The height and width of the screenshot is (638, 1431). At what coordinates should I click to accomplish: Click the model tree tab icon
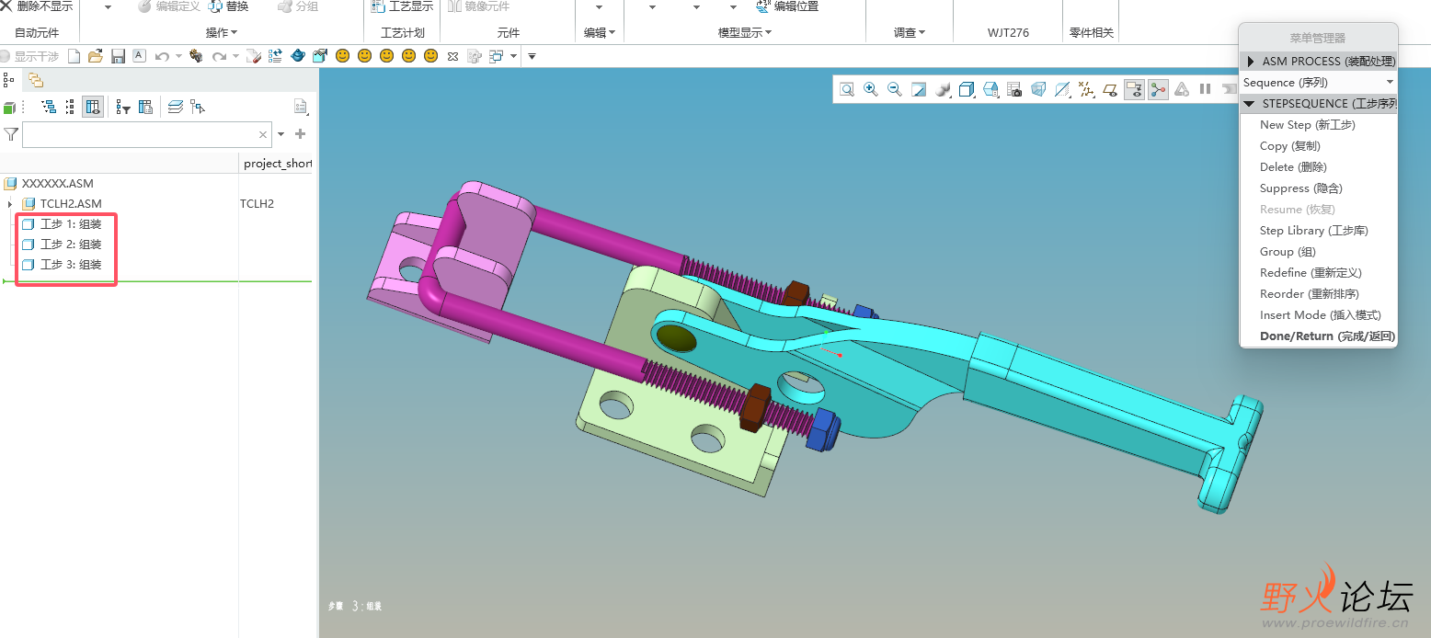pos(9,80)
